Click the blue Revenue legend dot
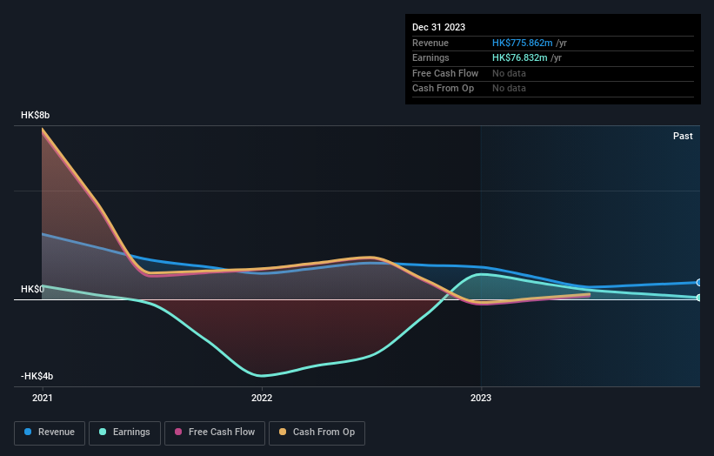714x456 pixels. tap(28, 432)
